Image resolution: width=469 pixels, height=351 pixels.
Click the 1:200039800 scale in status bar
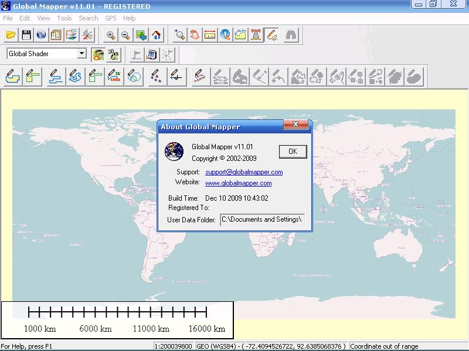coord(173,346)
